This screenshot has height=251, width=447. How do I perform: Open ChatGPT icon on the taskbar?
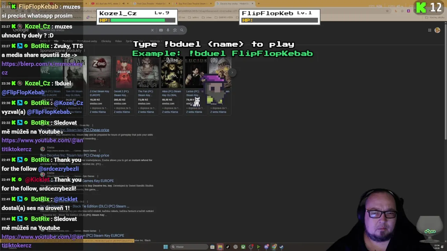[x=235, y=247]
